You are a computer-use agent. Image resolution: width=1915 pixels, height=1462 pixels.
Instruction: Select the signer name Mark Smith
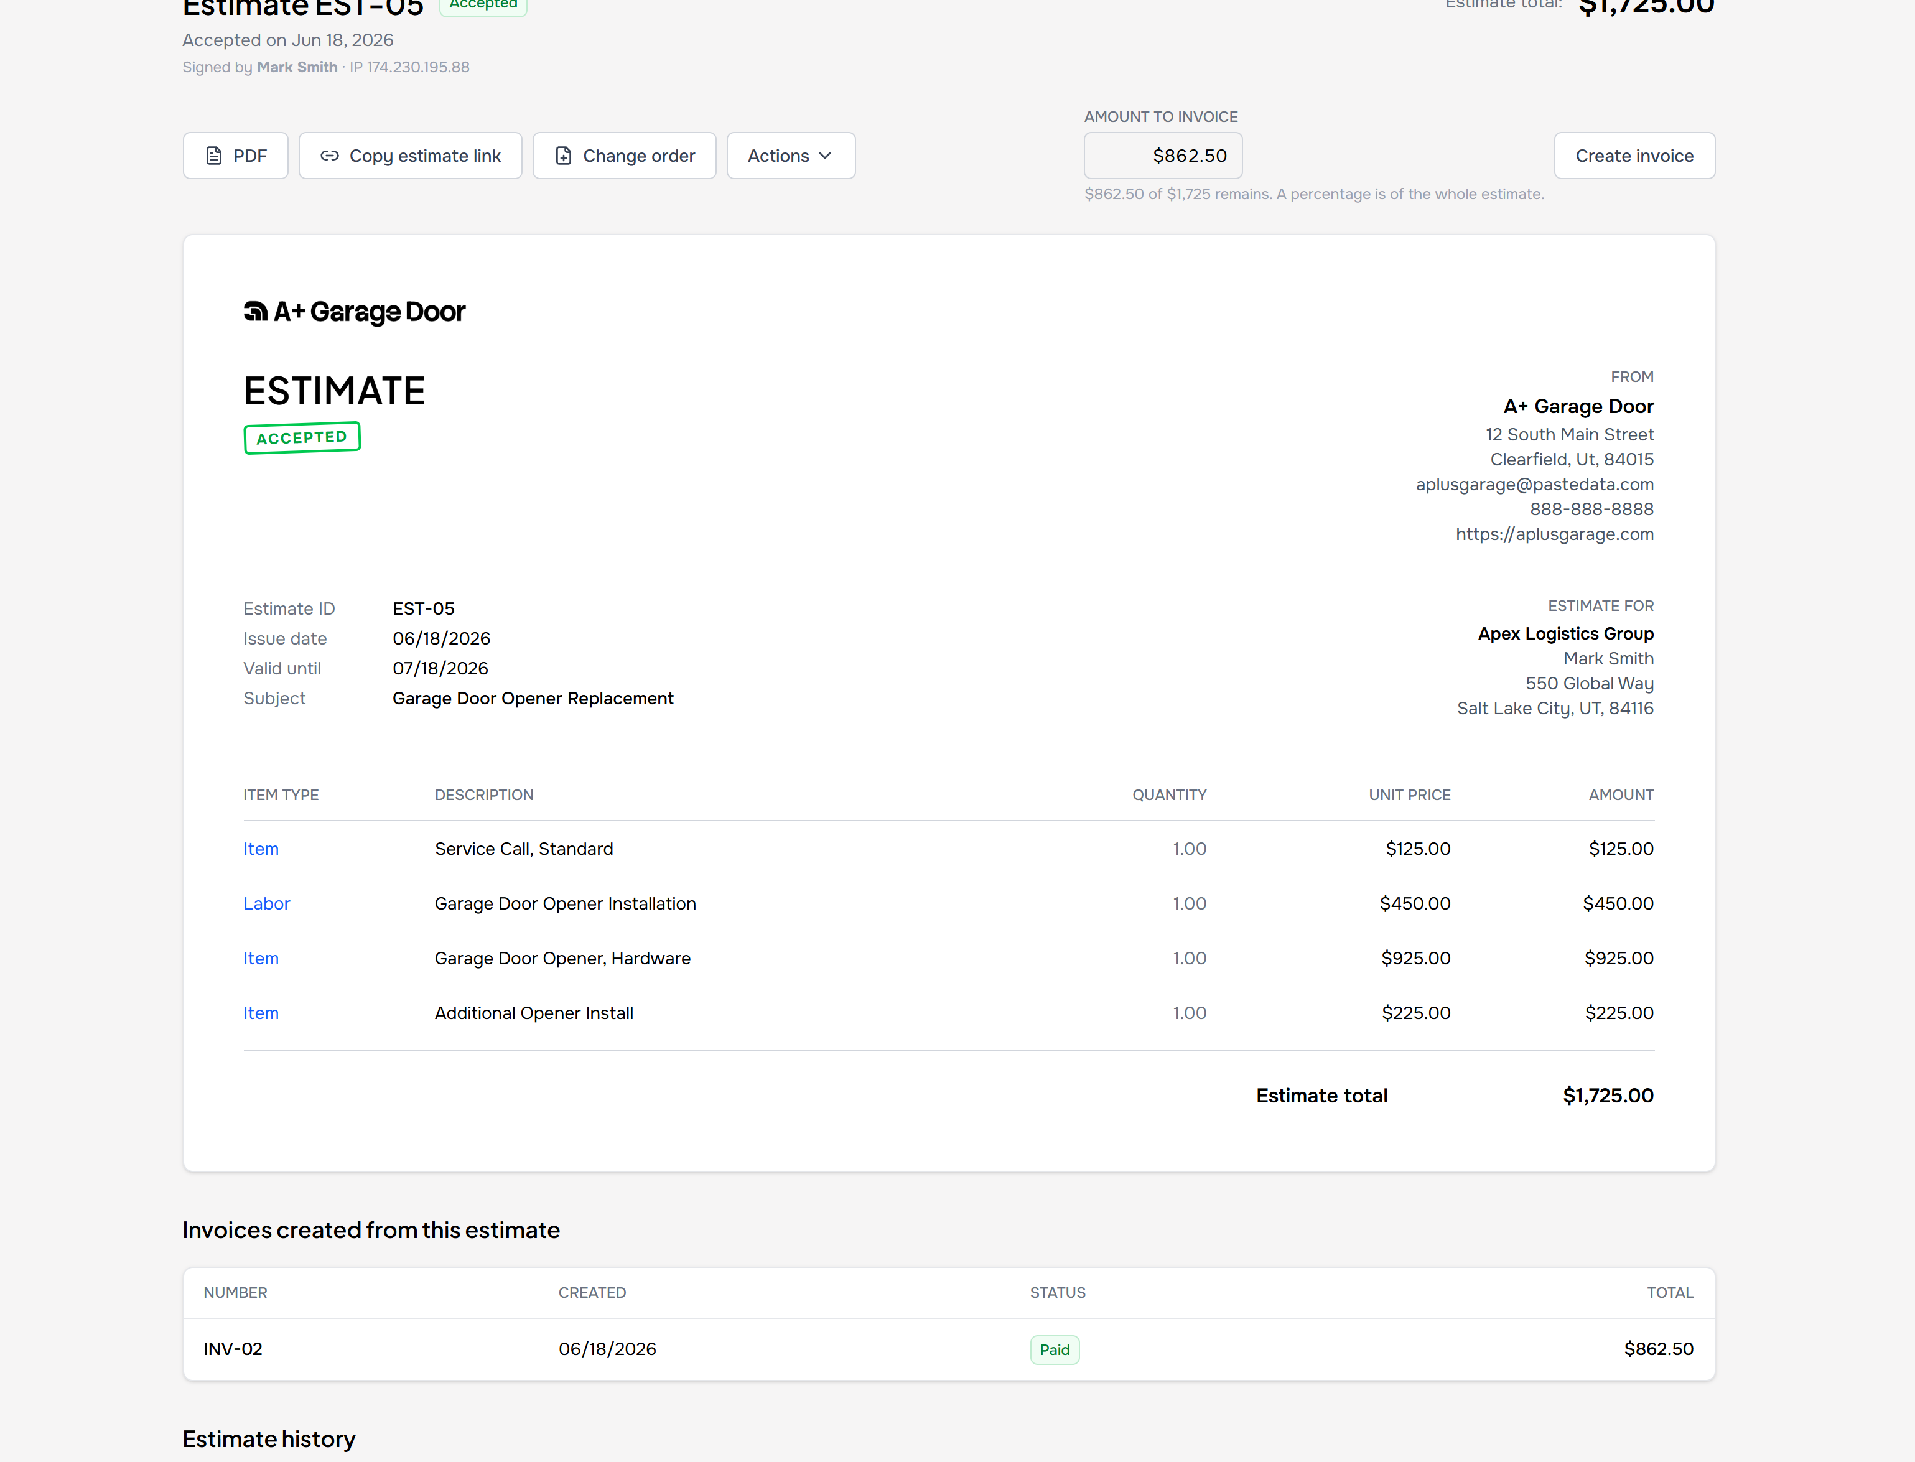coord(297,67)
